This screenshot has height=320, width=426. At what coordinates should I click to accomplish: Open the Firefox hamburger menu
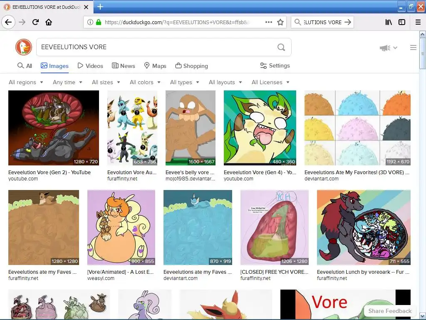[x=418, y=22]
